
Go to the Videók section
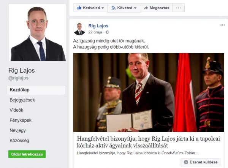pos(16,110)
